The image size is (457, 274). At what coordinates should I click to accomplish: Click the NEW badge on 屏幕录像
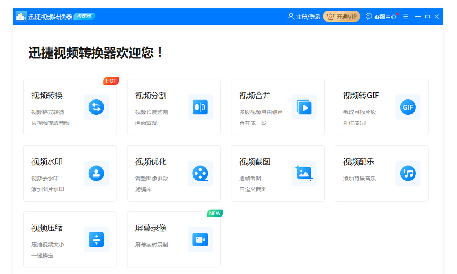tap(215, 213)
